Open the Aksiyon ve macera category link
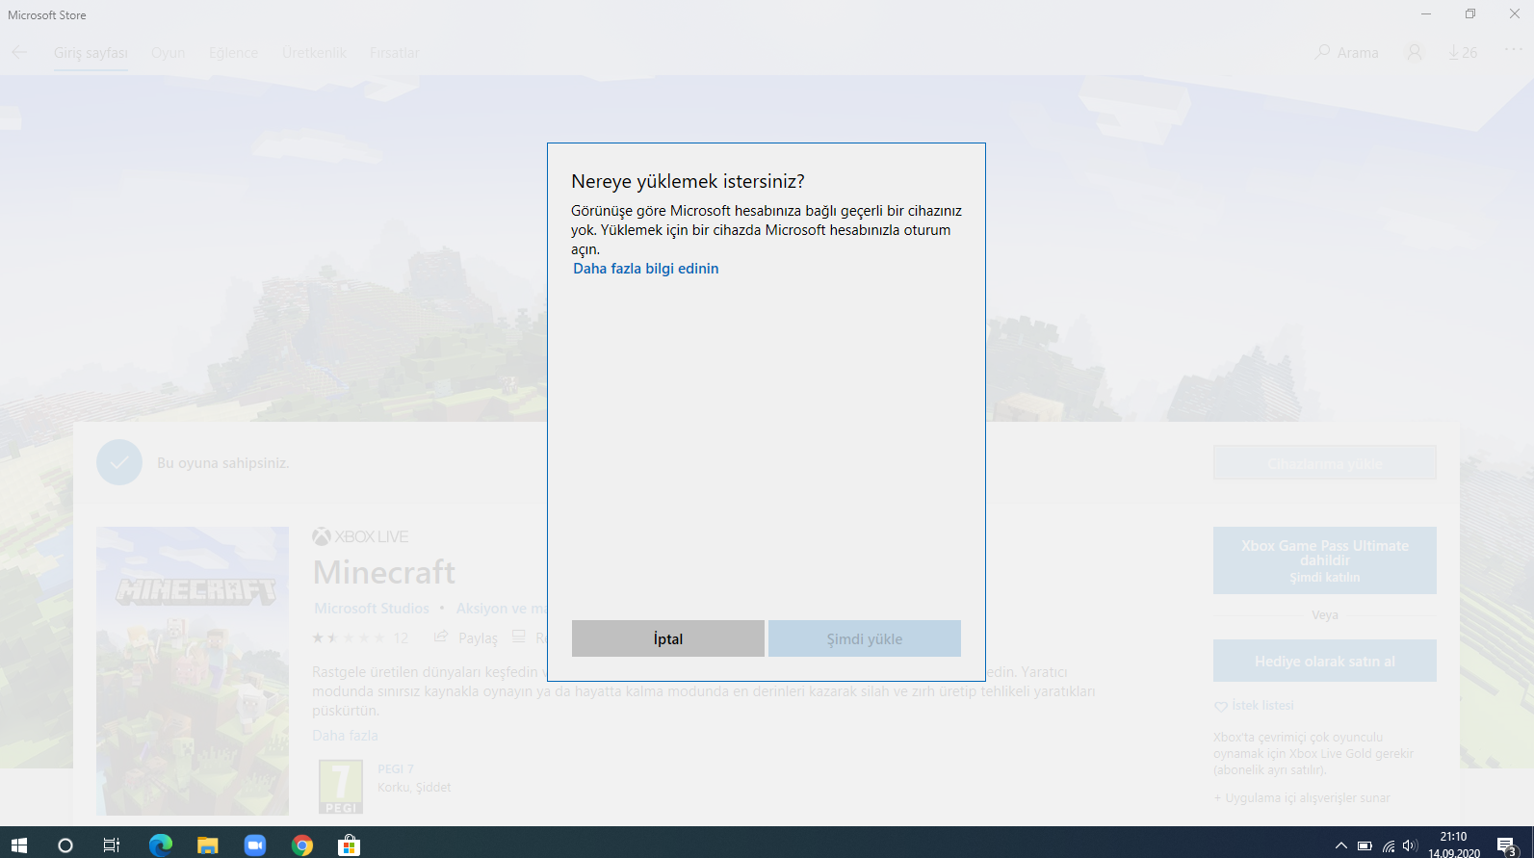The width and height of the screenshot is (1534, 858). (501, 609)
